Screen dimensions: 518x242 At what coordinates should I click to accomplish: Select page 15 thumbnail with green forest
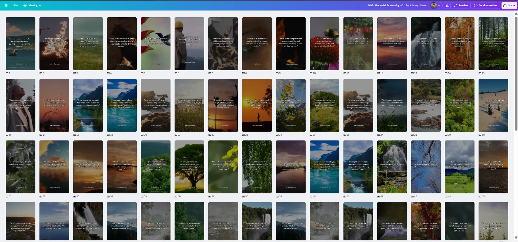tap(493, 44)
